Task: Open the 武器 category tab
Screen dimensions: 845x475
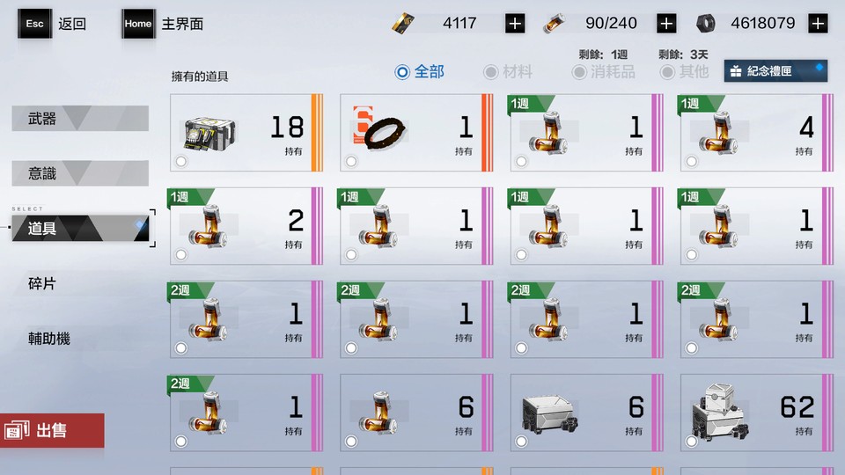Action: pyautogui.click(x=80, y=119)
